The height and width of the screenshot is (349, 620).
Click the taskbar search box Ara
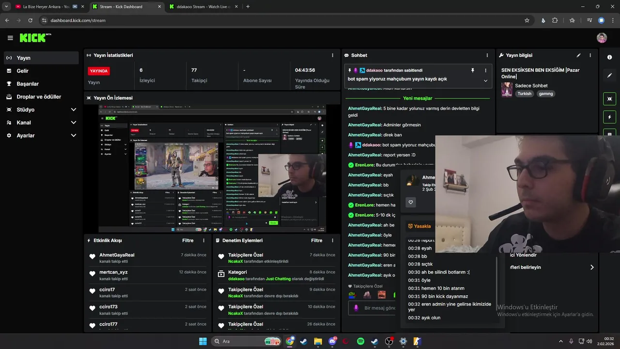(x=246, y=341)
